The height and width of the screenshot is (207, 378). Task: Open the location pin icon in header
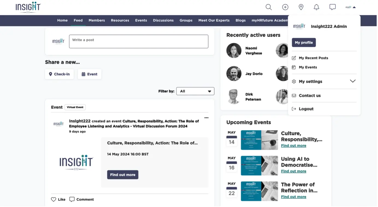pos(301,7)
